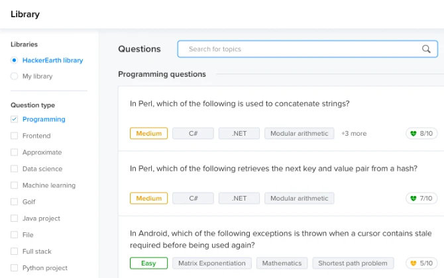Click the Library page title
Screen dimensions: 444x278
(x=25, y=14)
